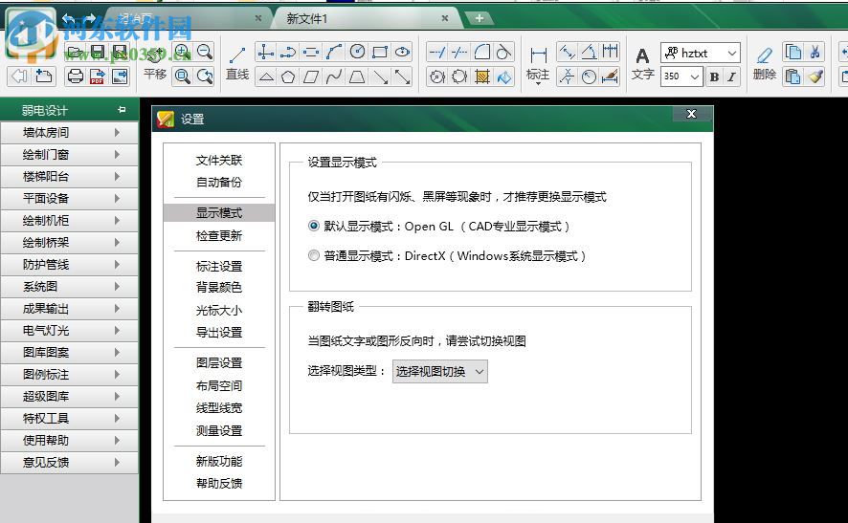Open 帮助反馈 settings page
Viewport: 848px width, 523px height.
point(219,483)
